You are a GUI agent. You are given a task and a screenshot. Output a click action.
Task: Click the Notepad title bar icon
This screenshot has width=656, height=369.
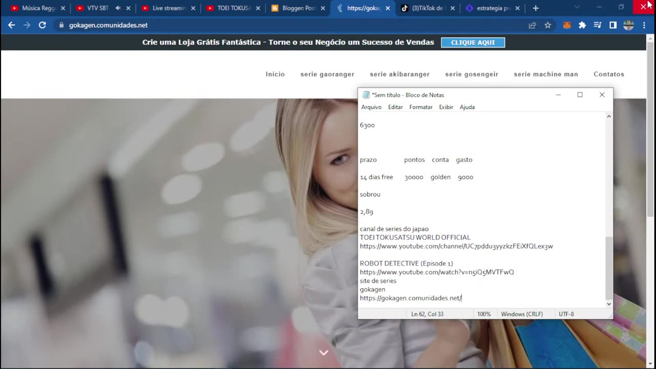[x=366, y=95]
